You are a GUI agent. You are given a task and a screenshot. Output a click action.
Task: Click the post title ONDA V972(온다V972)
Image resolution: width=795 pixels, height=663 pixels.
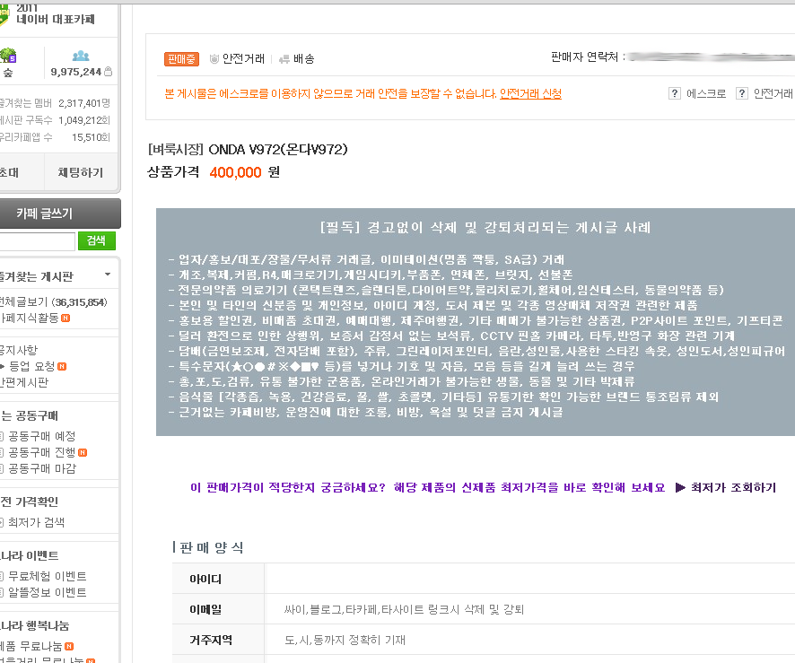point(278,150)
